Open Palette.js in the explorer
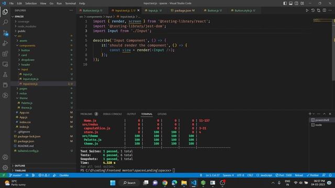 43,103
